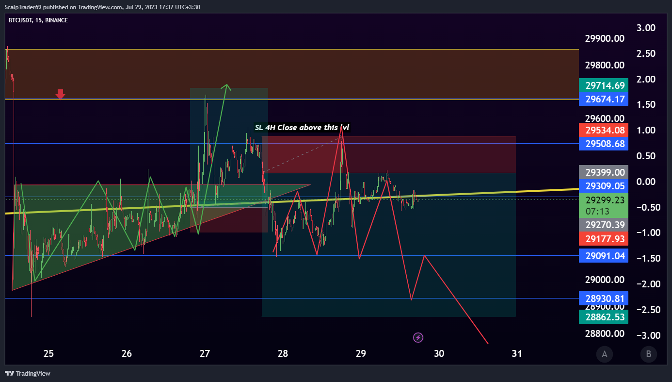Click the 29900.00 price axis value
672x382 pixels.
604,38
